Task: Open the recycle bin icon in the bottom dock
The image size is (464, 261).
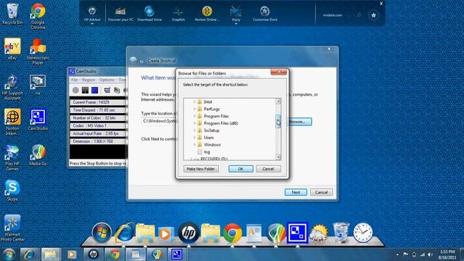Action: click(341, 233)
